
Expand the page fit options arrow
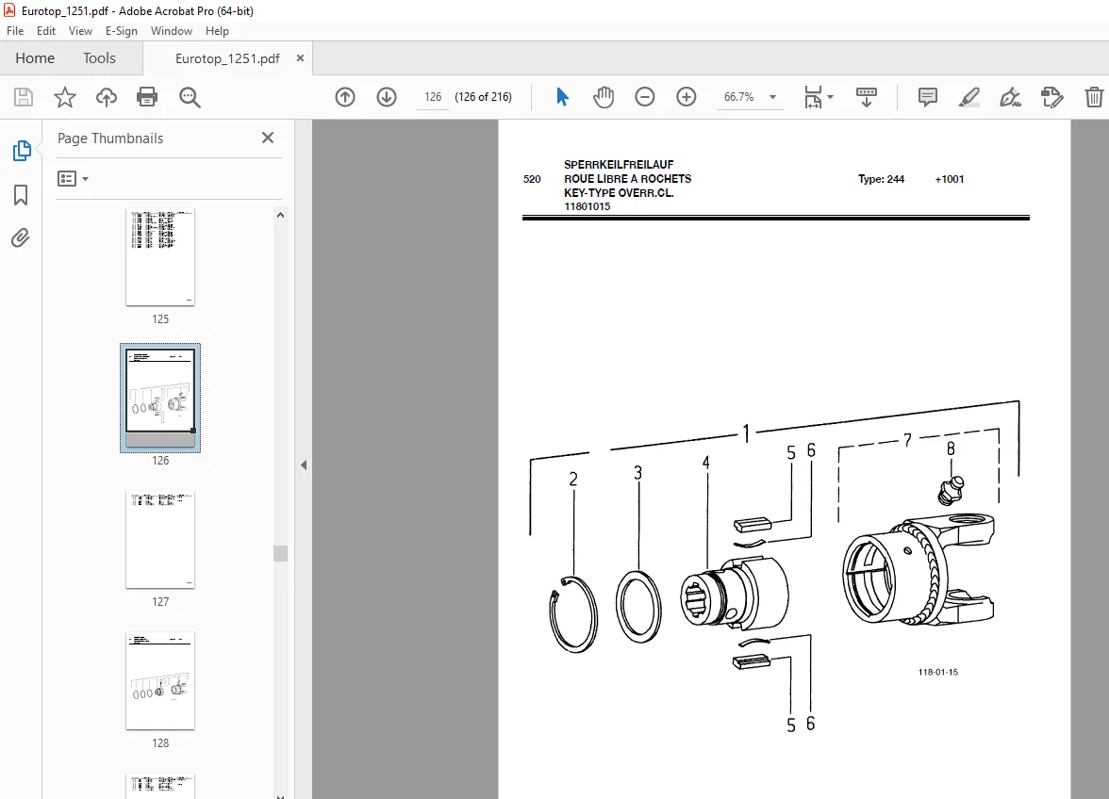pos(830,97)
